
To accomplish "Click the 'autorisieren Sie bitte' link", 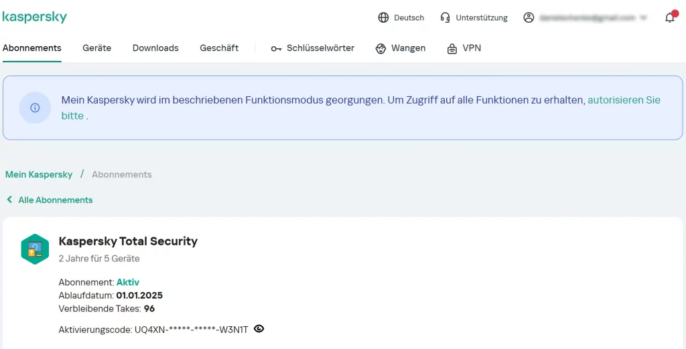I will click(624, 100).
